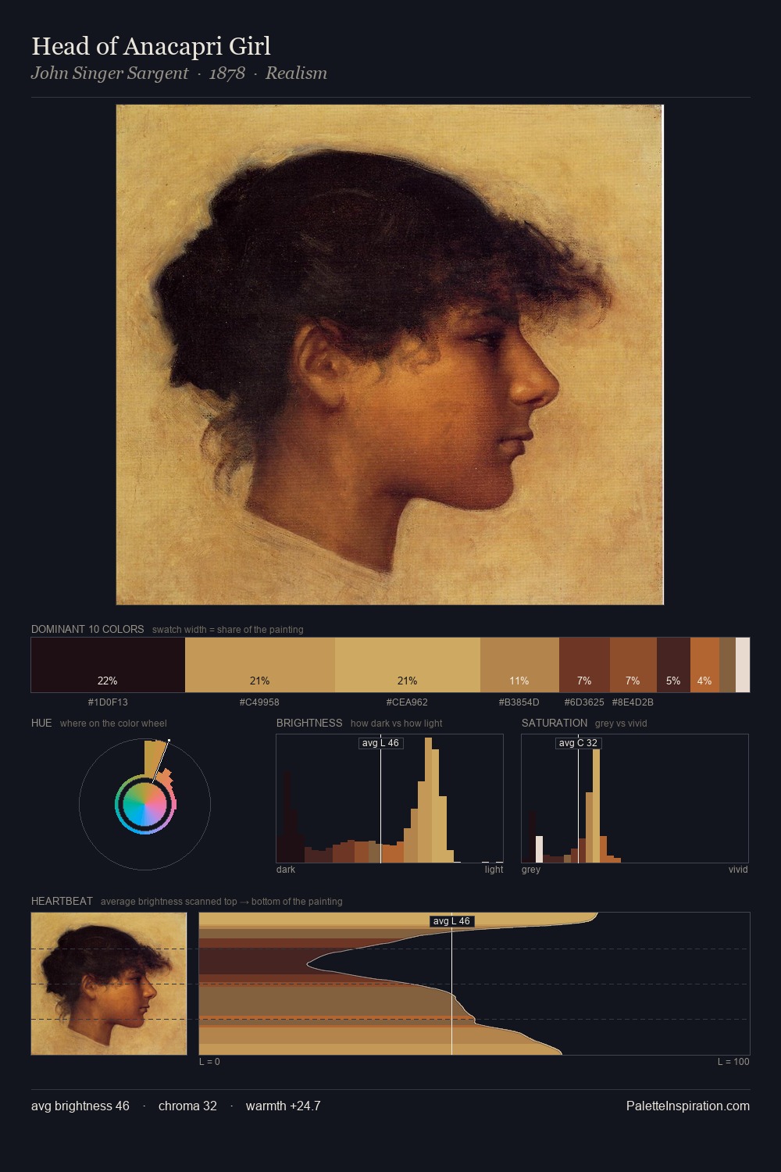This screenshot has height=1172, width=781.
Task: Click the 'SATURATION' section heading
Action: pos(555,723)
